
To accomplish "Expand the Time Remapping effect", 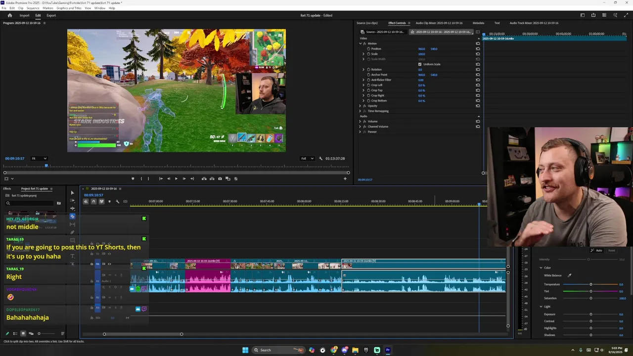I will (360, 111).
